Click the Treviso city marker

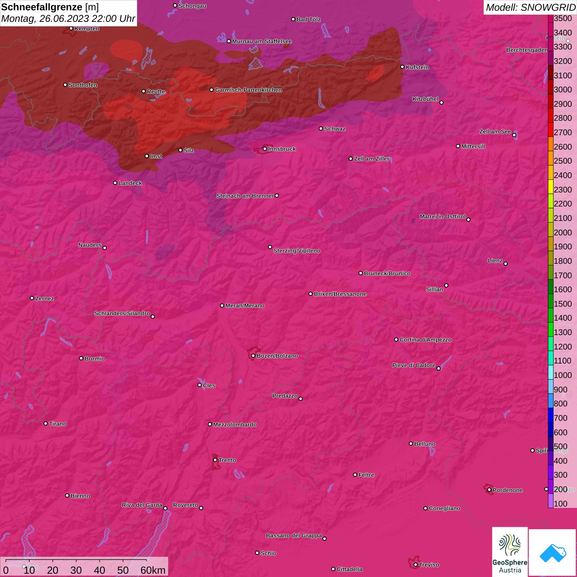415,565
